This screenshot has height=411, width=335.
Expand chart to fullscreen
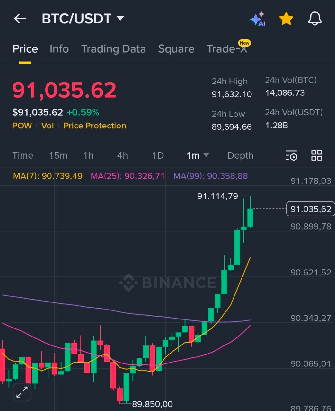(22, 392)
